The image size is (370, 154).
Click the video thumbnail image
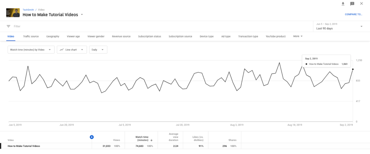click(x=13, y=13)
